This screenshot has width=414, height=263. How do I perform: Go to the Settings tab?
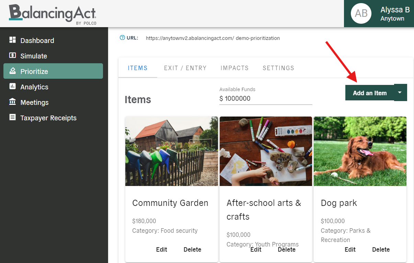tap(278, 68)
